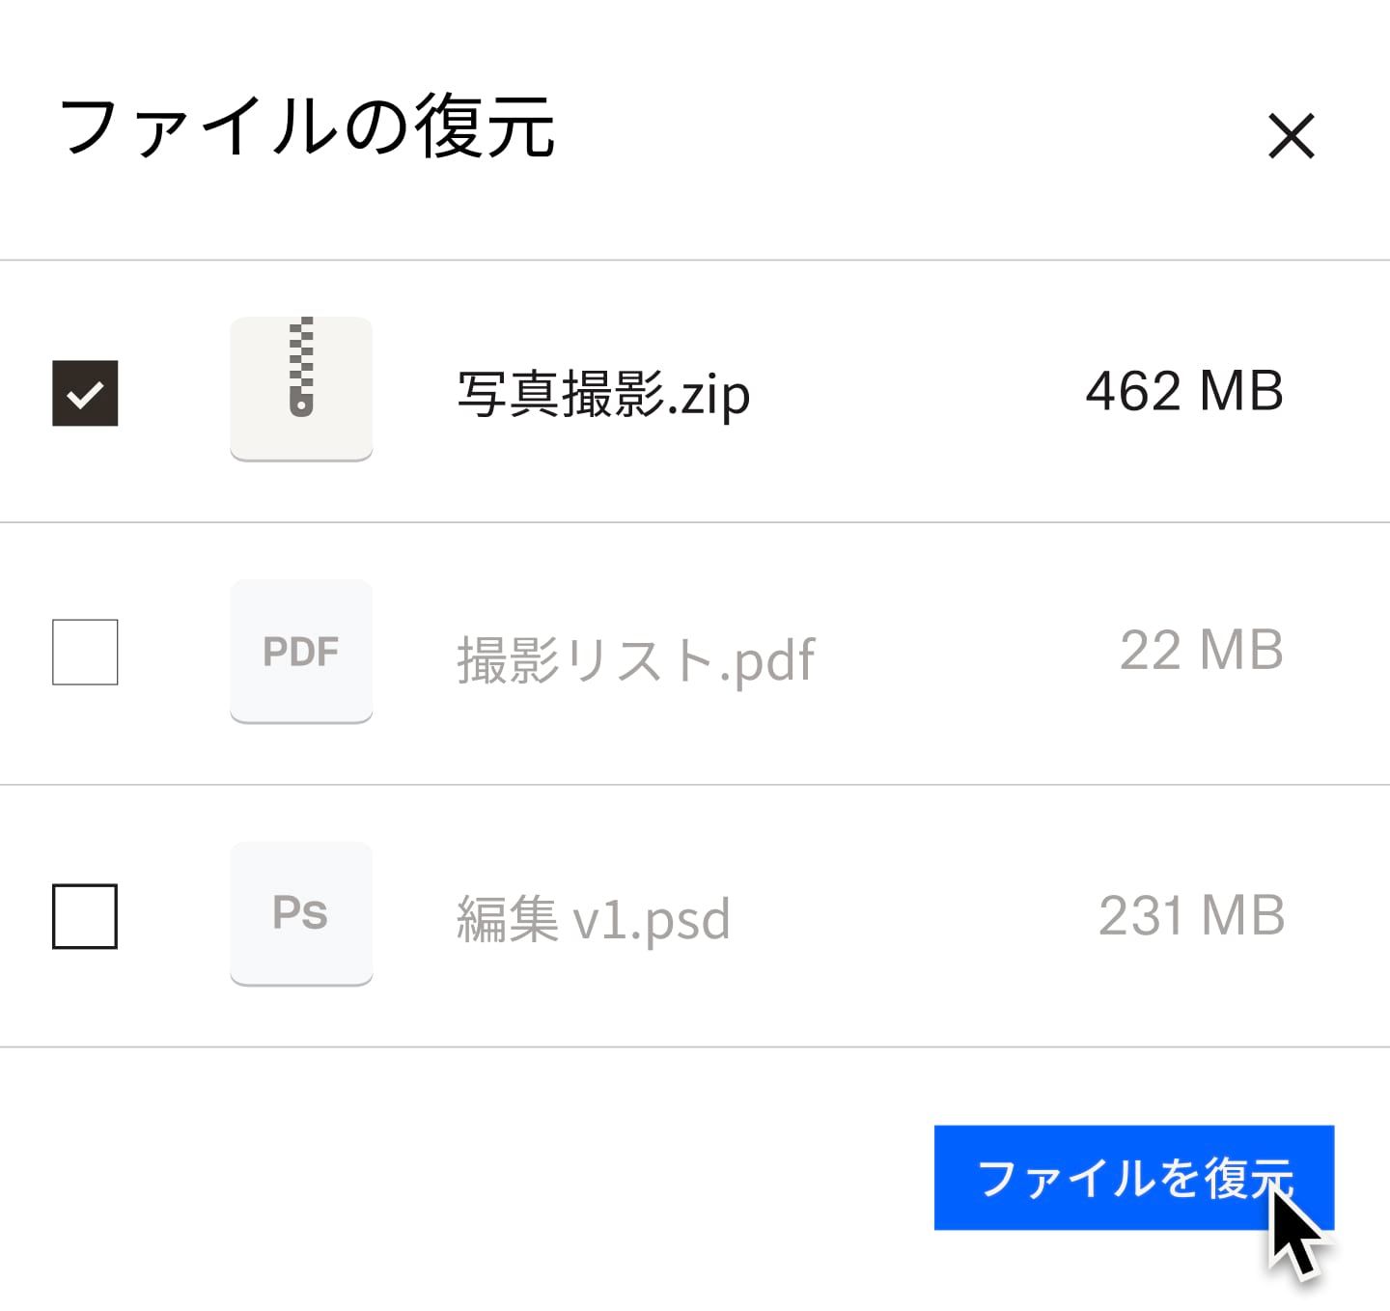Click the ZIP file icon for 写真撮影.zip
The image size is (1390, 1311).
301,387
